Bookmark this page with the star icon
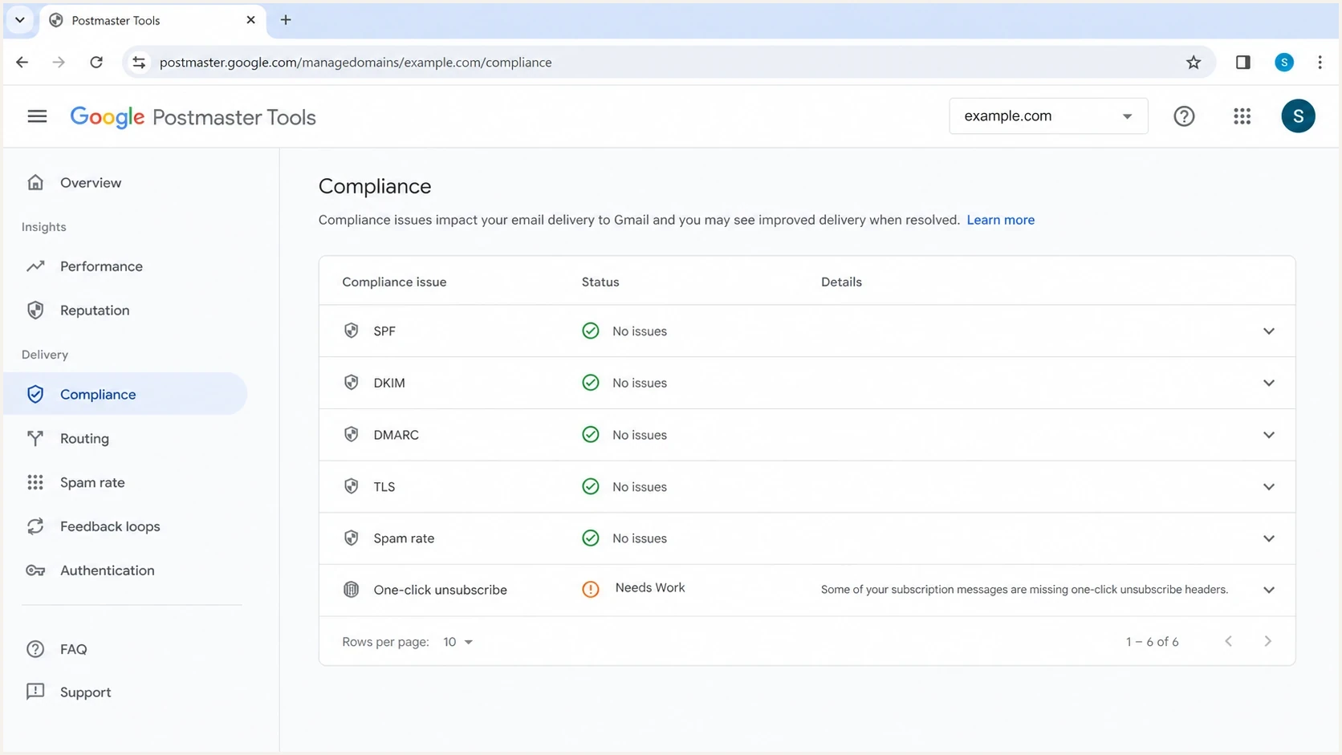The width and height of the screenshot is (1342, 755). coord(1194,63)
